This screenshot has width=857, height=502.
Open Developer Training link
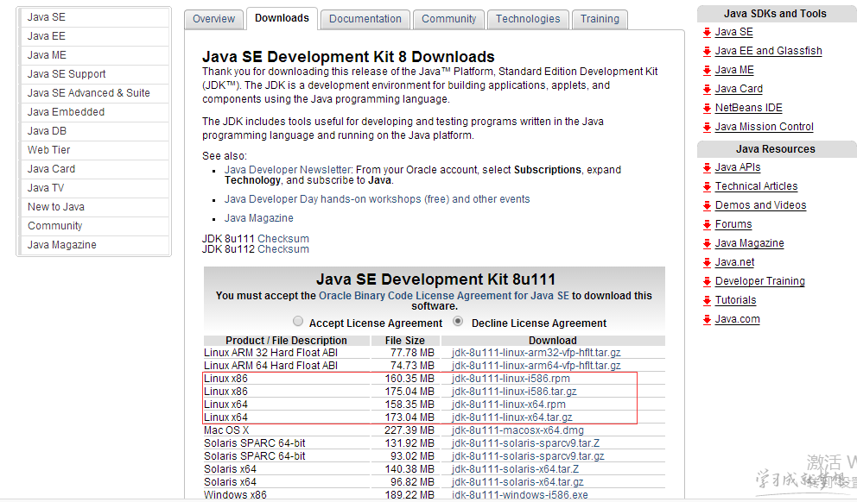tap(759, 281)
